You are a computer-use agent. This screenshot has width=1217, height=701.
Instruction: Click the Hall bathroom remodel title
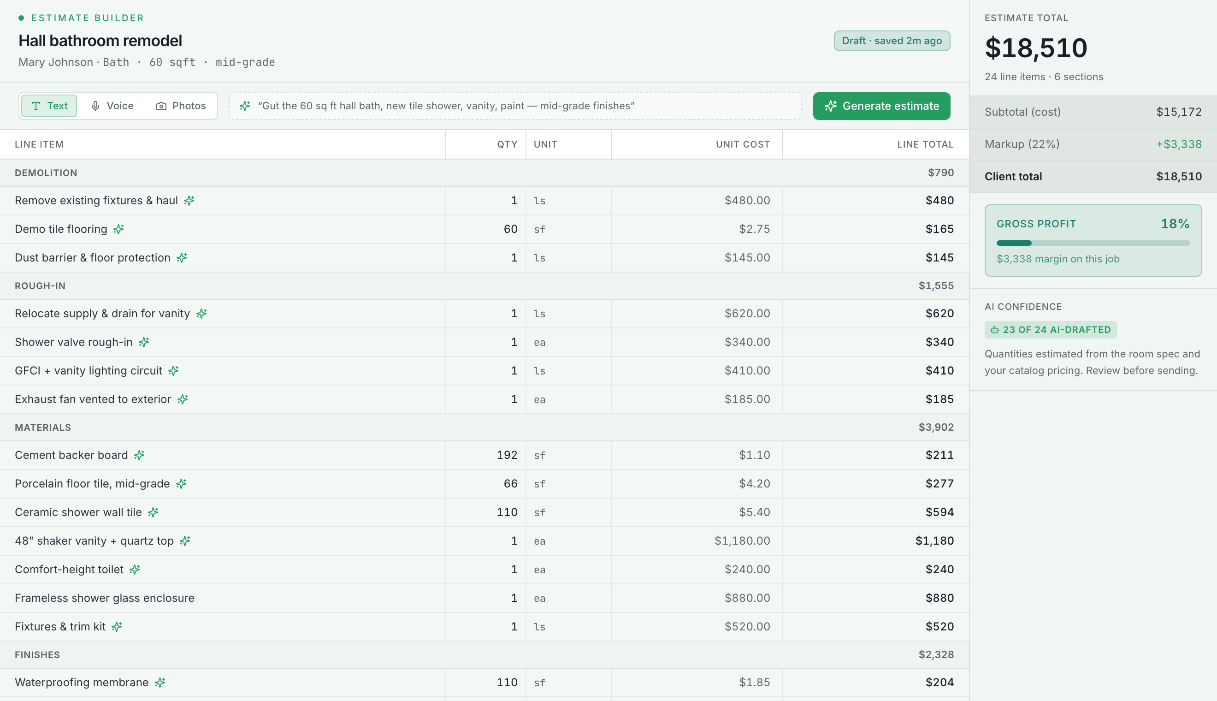100,41
